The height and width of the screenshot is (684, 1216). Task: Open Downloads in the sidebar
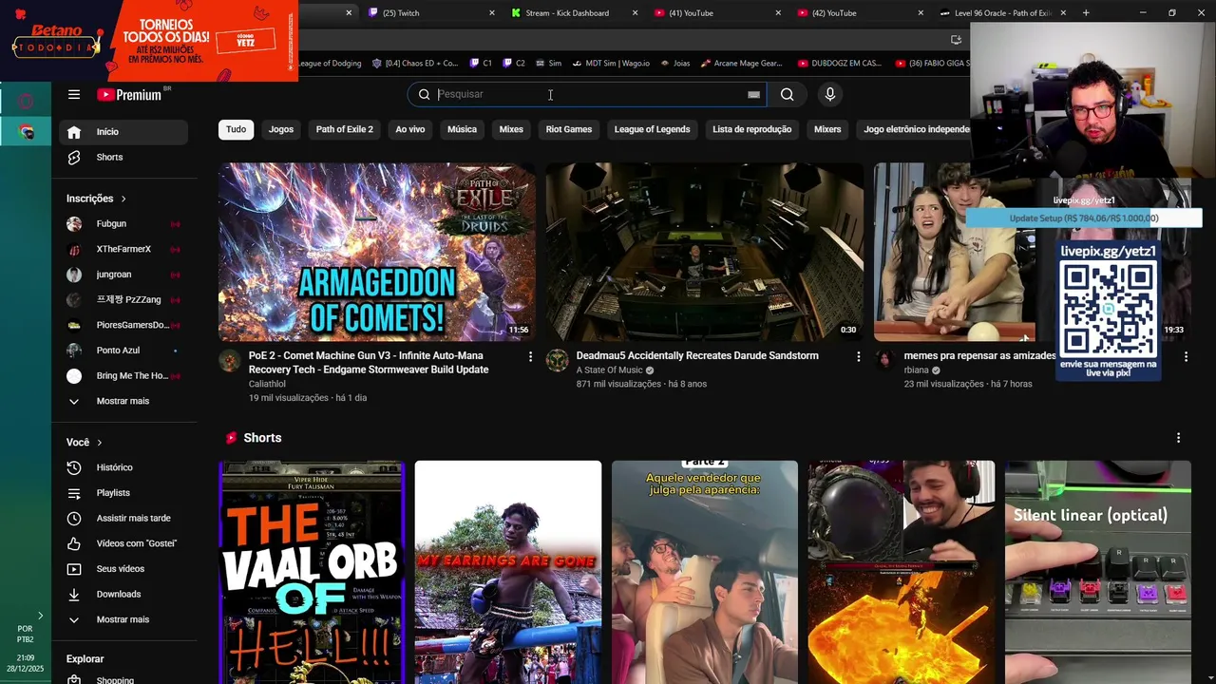(123, 594)
